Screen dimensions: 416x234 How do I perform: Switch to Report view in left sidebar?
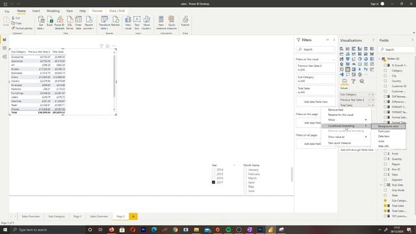point(5,40)
